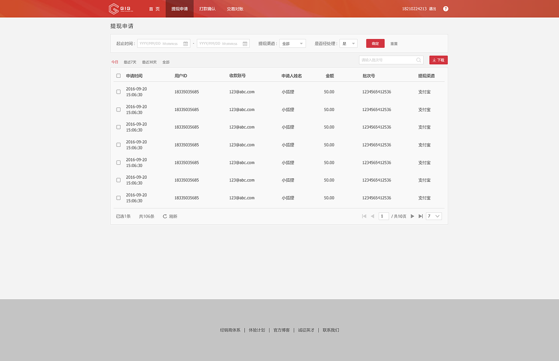The image size is (559, 361).
Task: Check the first table row checkbox
Action: (118, 92)
